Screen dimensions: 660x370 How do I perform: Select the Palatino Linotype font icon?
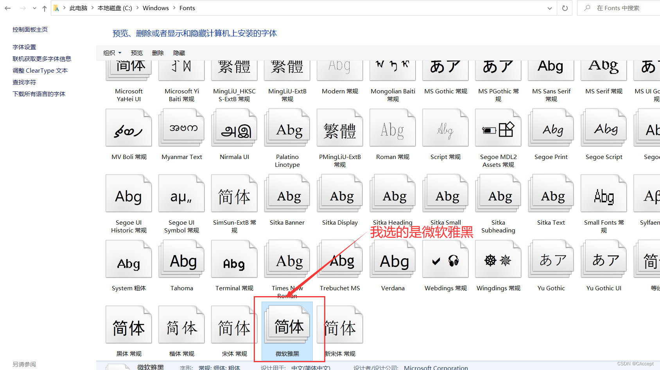click(287, 128)
